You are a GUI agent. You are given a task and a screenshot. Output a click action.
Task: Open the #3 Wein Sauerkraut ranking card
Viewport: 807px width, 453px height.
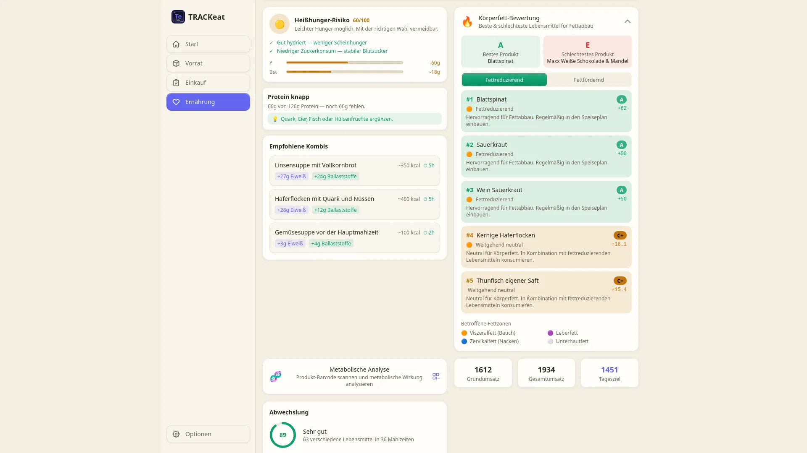[x=546, y=202]
